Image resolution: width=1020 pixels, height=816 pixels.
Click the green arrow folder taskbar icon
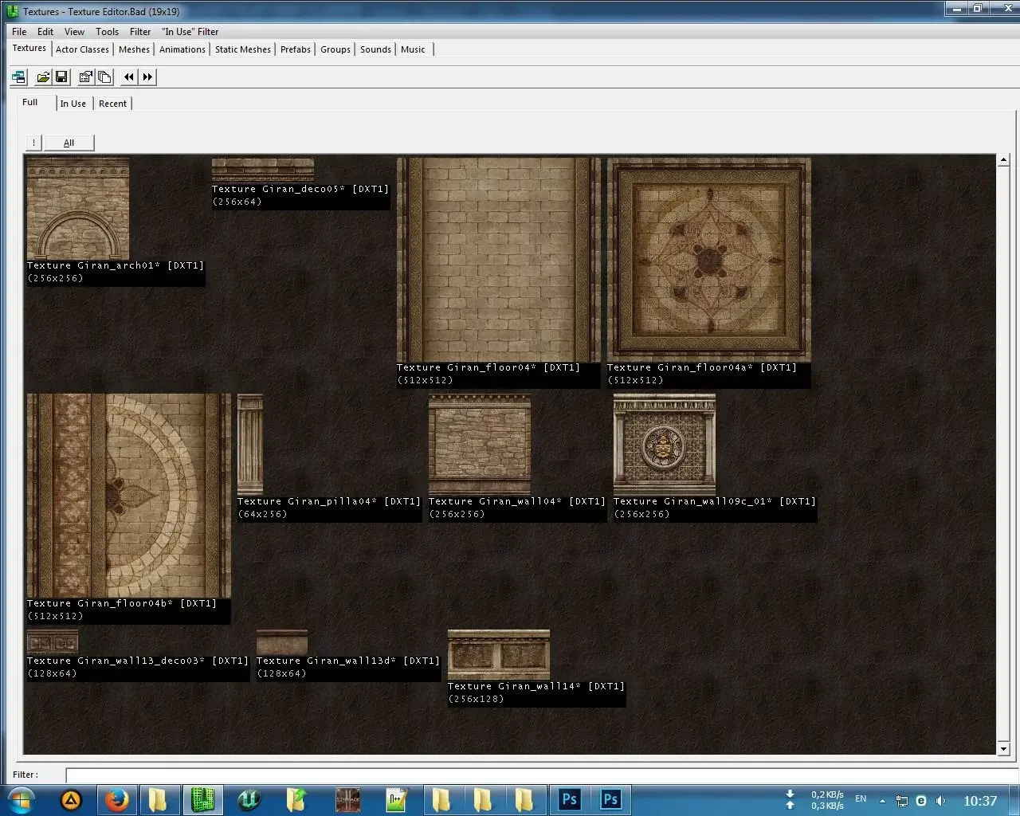[x=296, y=799]
